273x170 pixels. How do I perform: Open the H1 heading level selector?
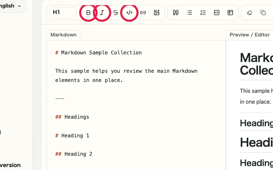[x=63, y=13]
